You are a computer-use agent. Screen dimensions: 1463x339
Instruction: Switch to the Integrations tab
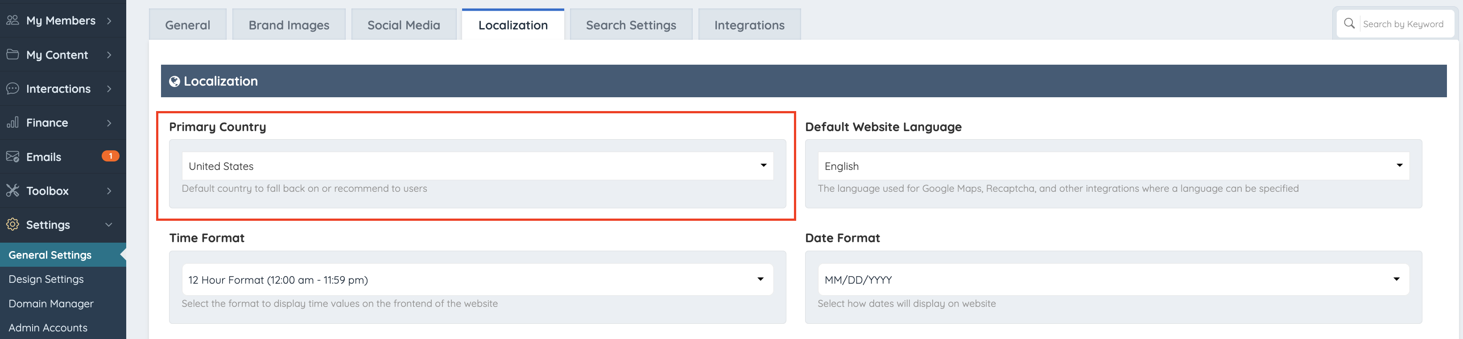click(749, 25)
